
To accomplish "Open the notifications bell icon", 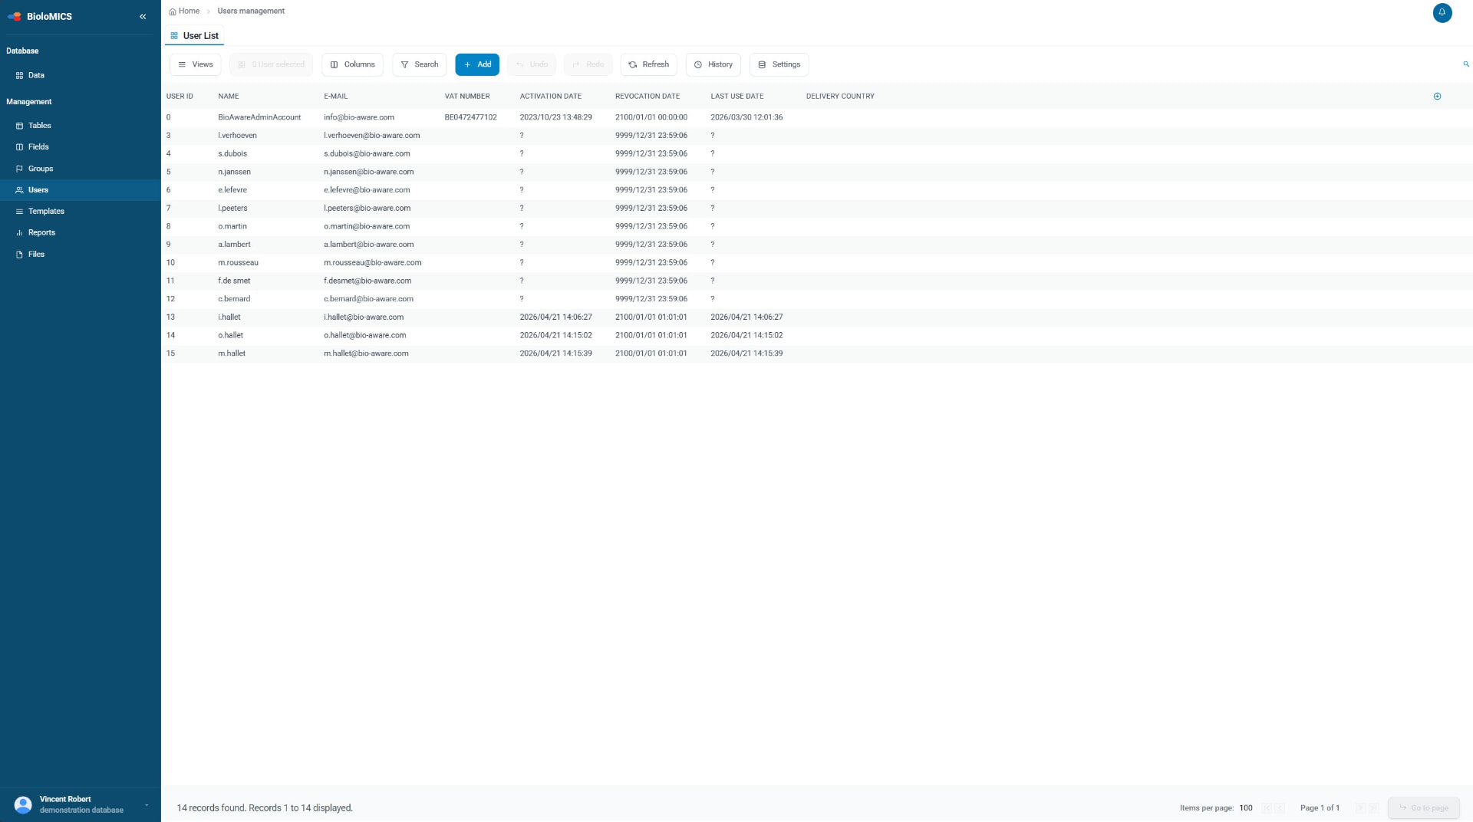I will (x=1442, y=12).
